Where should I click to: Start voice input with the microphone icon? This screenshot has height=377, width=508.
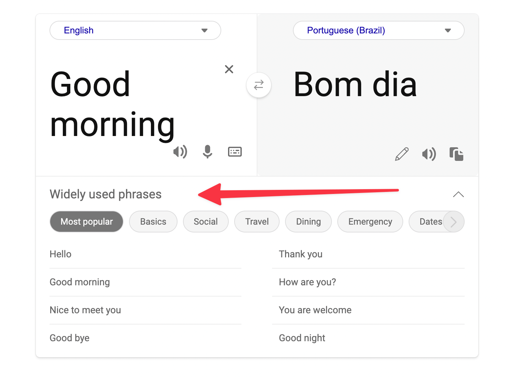[207, 152]
